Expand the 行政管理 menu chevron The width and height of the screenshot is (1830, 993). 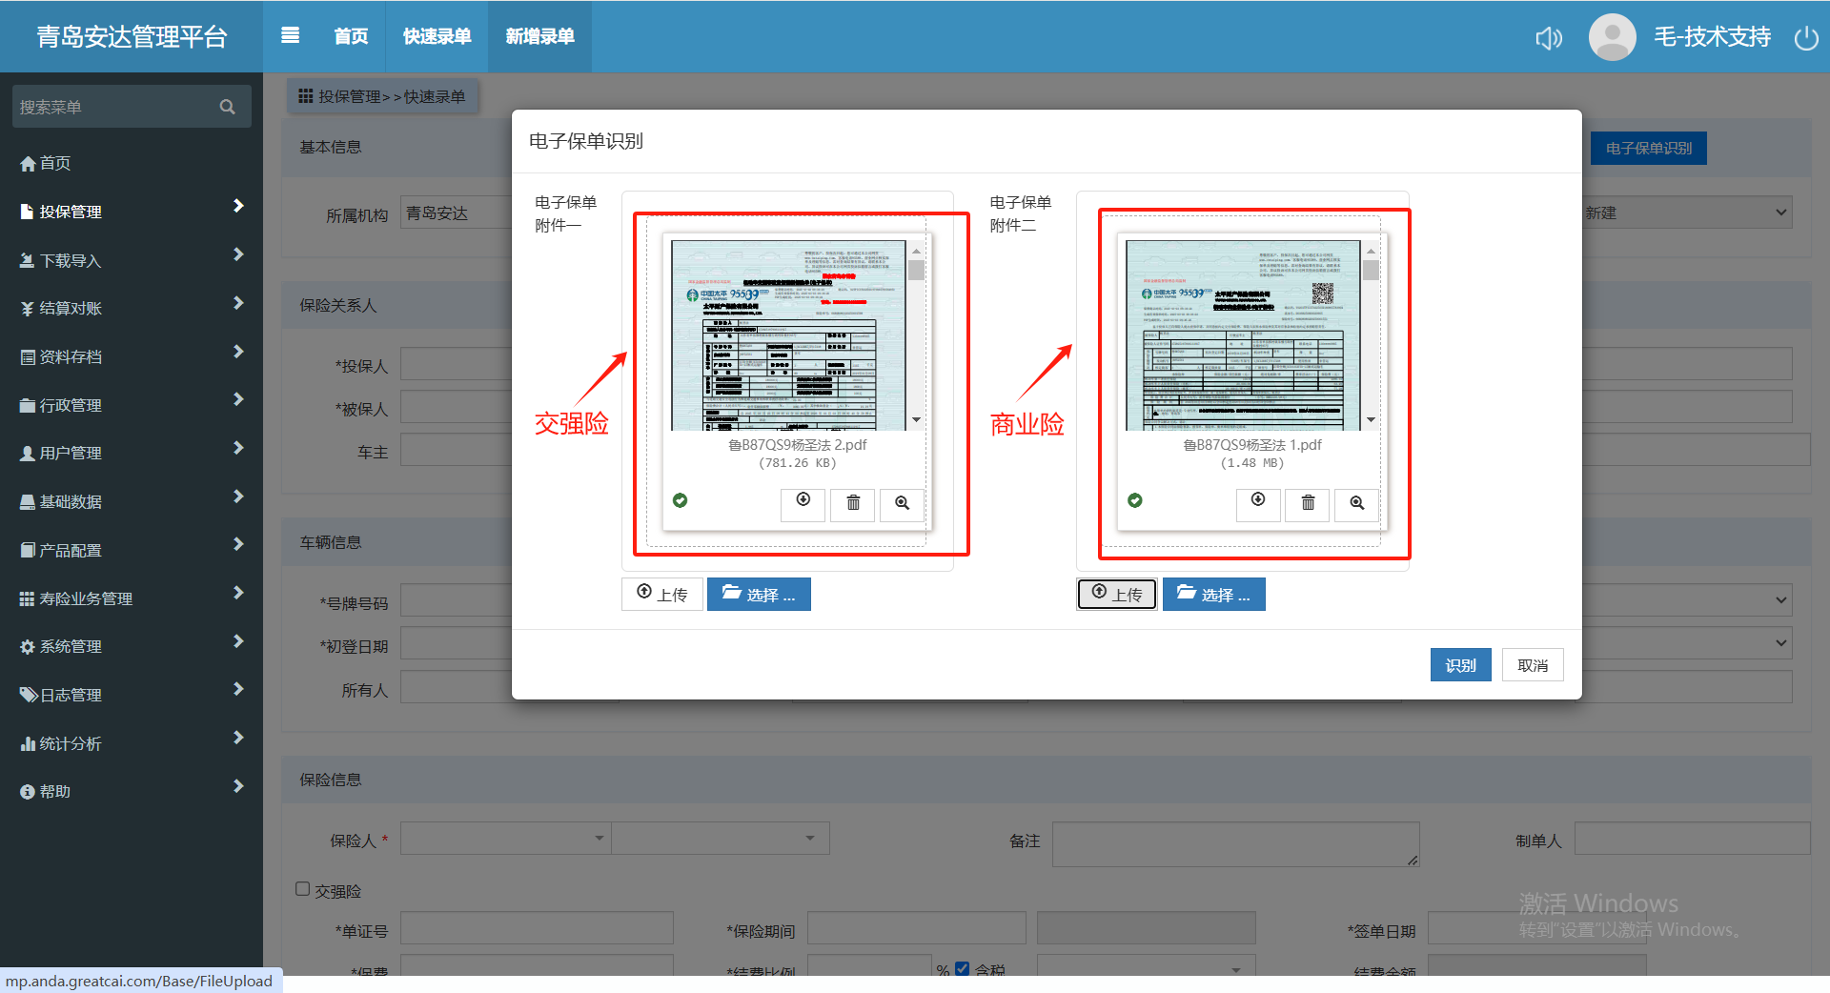238,399
